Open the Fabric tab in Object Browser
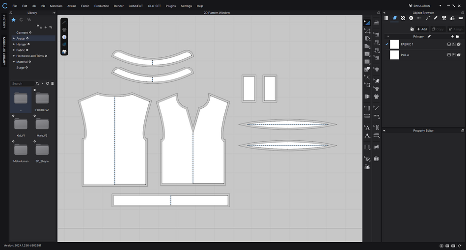Image resolution: width=466 pixels, height=250 pixels. [394, 18]
